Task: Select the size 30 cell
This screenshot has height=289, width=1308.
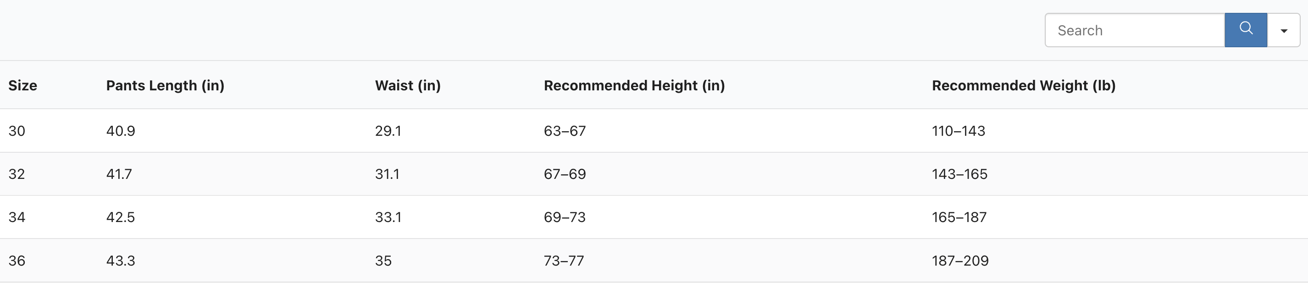Action: [17, 131]
